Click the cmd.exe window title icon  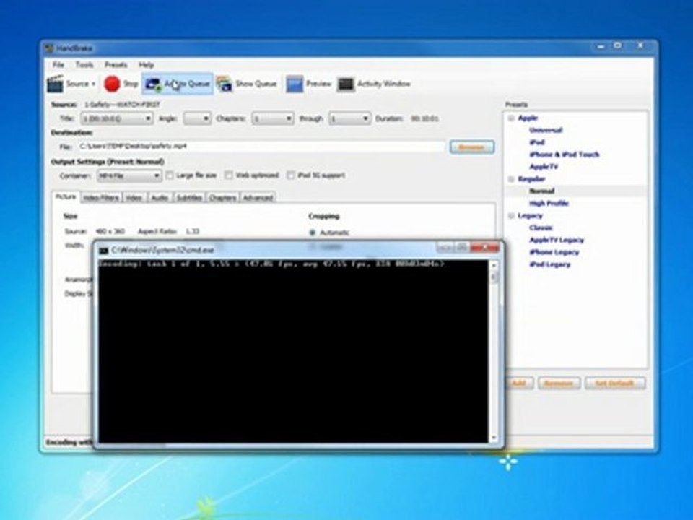[103, 251]
